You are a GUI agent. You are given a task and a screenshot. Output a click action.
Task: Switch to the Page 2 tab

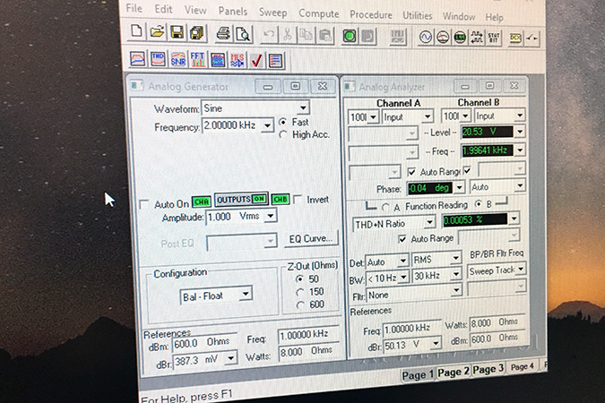pyautogui.click(x=454, y=373)
